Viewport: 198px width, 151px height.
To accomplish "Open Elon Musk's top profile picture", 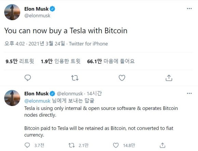I will tap(12, 12).
